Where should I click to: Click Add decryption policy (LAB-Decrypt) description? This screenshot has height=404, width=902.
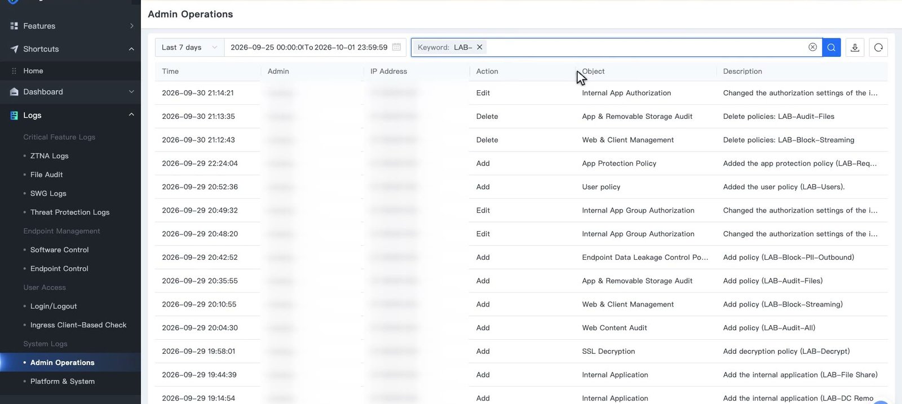point(786,351)
